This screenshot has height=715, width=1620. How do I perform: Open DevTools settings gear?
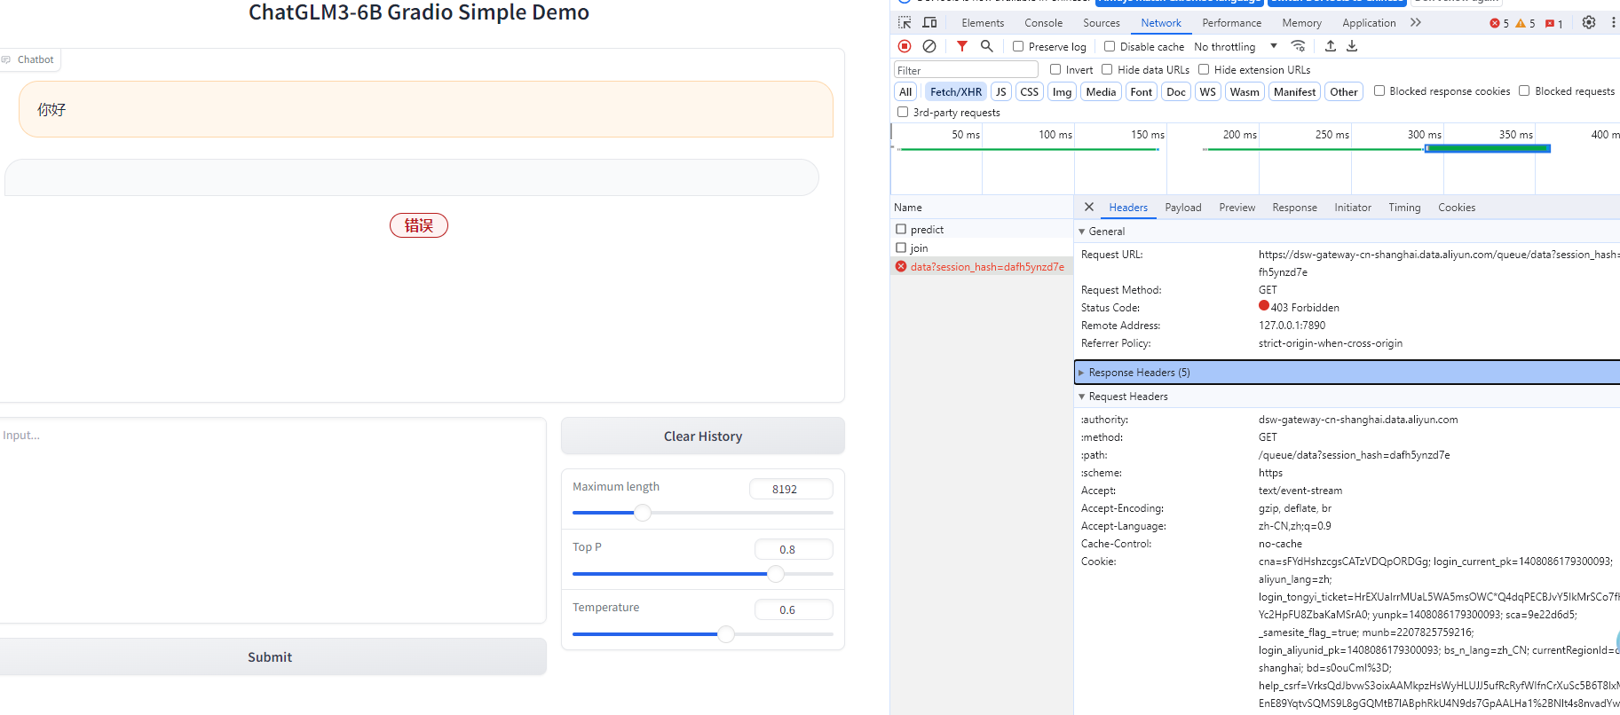[1589, 22]
